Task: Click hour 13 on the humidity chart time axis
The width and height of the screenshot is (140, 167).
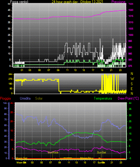Action: click(x=76, y=162)
